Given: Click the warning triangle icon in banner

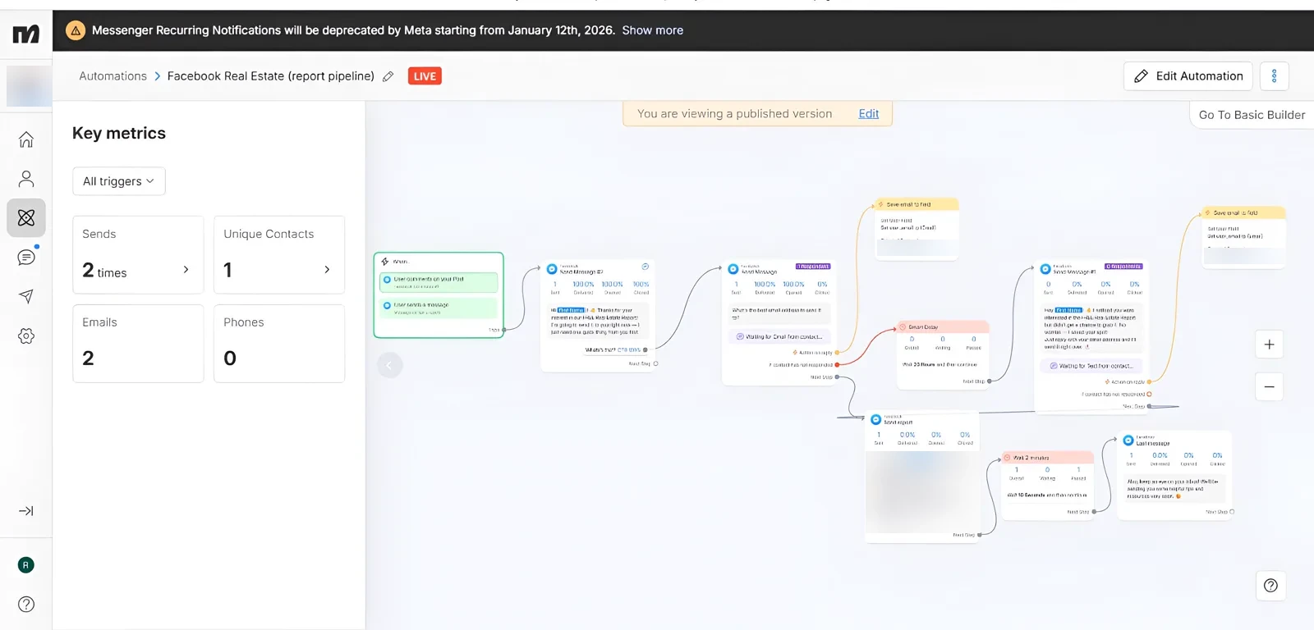Looking at the screenshot, I should pyautogui.click(x=76, y=30).
